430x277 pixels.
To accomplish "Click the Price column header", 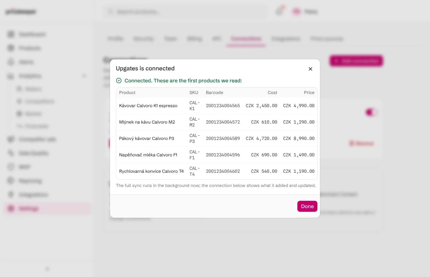I will pyautogui.click(x=309, y=93).
